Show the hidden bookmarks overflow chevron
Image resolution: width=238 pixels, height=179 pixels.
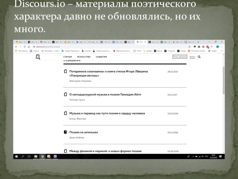(222, 51)
